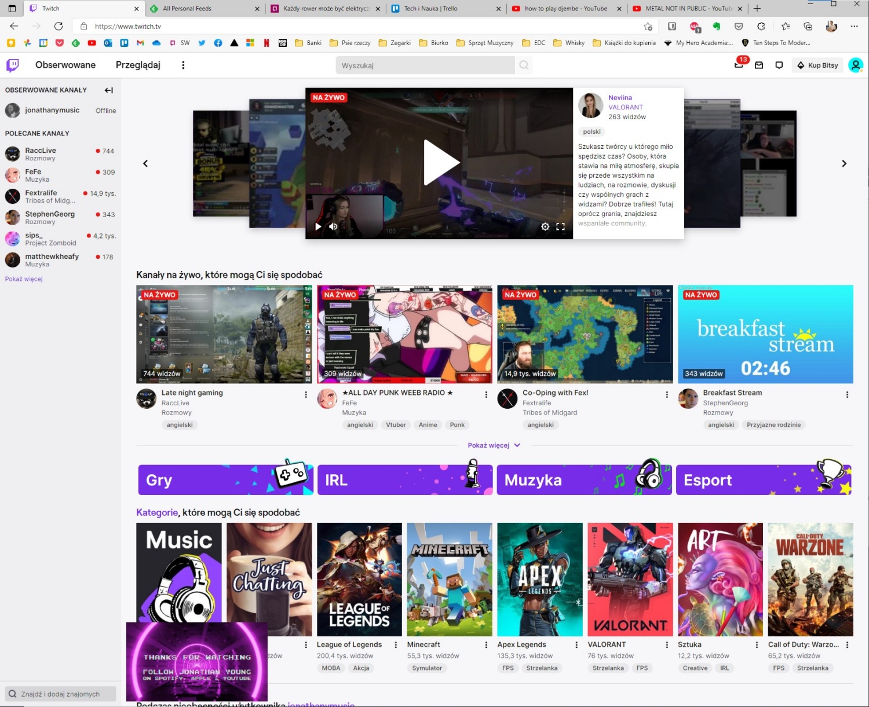The image size is (869, 707).
Task: Click the Wyszukaj search field
Action: [425, 65]
